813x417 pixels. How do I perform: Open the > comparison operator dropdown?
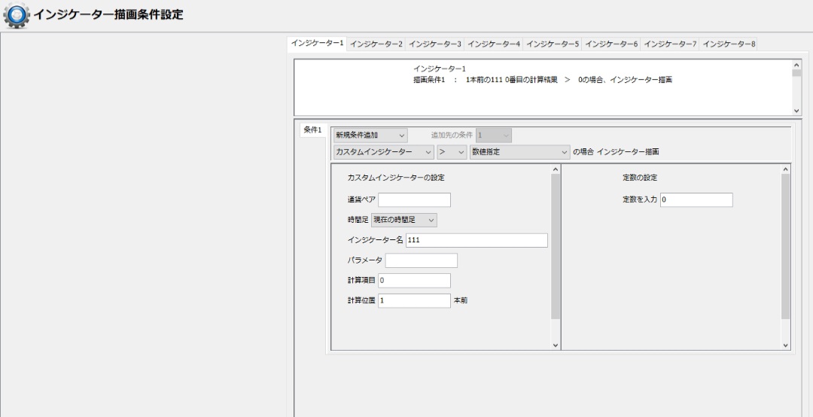tap(452, 152)
